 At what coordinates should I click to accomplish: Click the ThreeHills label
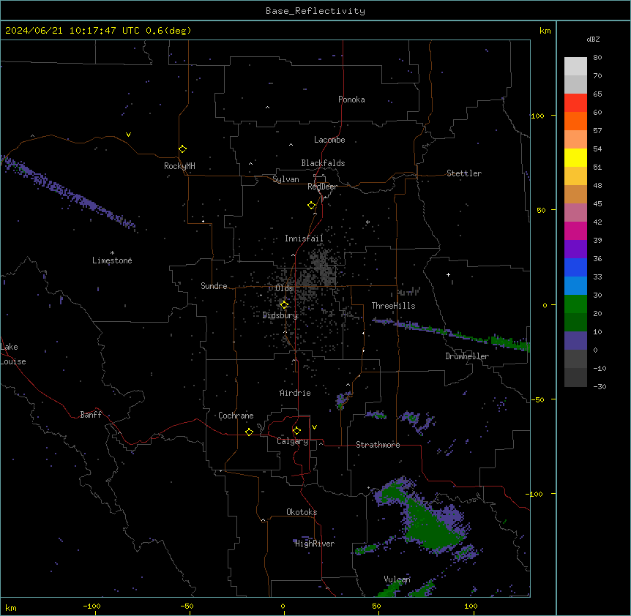click(x=393, y=306)
